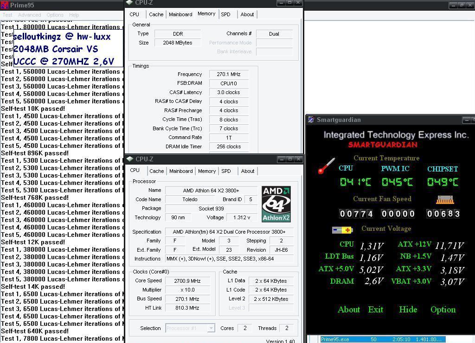Click the PWM IC temperature readout 045°C
The image size is (475, 343).
click(x=397, y=182)
